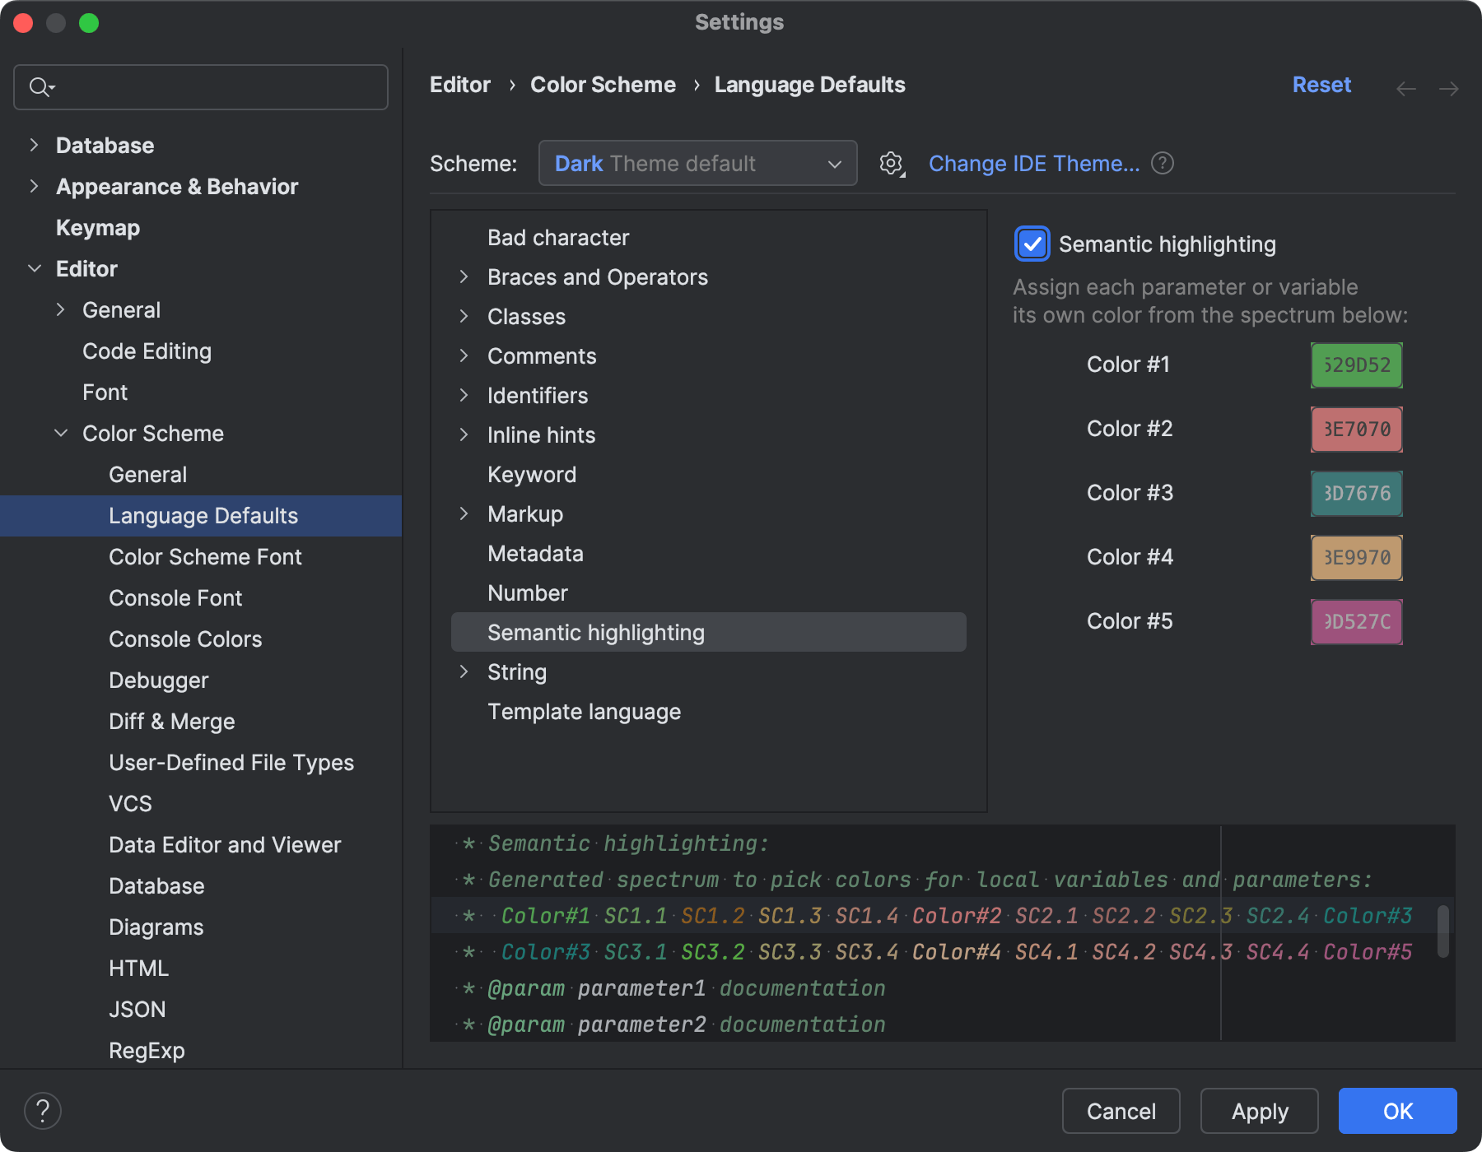Open scheme options via the gear icon
Image resolution: width=1482 pixels, height=1152 pixels.
pyautogui.click(x=891, y=163)
